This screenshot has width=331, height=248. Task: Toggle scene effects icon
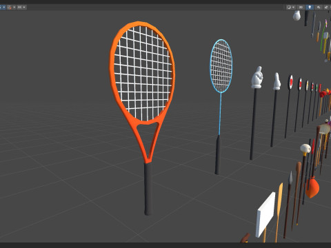326,8
